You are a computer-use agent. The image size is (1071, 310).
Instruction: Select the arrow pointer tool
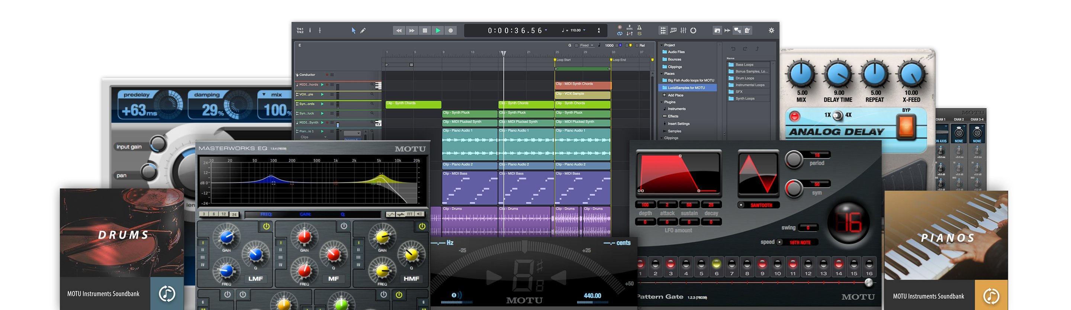point(353,30)
